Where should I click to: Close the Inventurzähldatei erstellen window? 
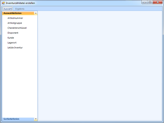157,2
